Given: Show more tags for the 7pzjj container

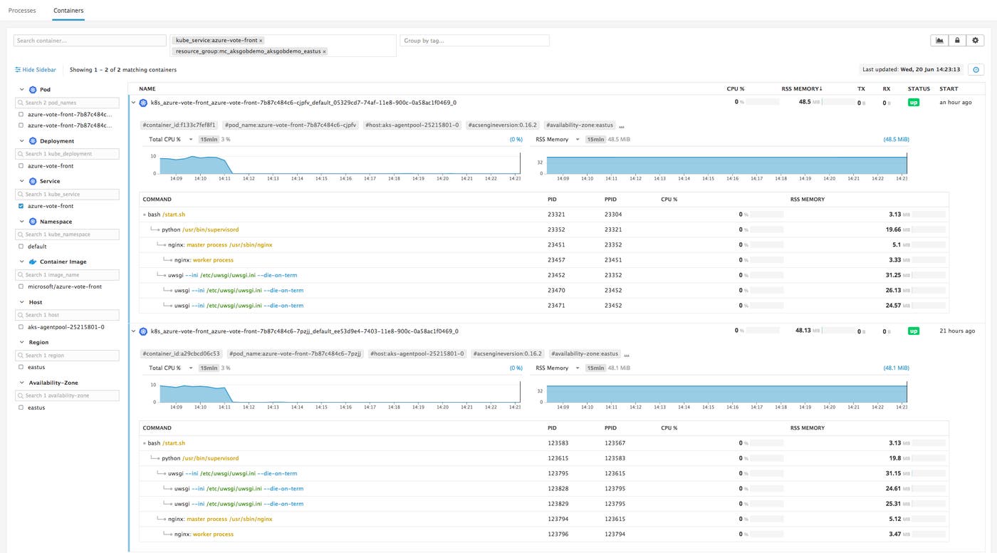Looking at the screenshot, I should tap(626, 354).
